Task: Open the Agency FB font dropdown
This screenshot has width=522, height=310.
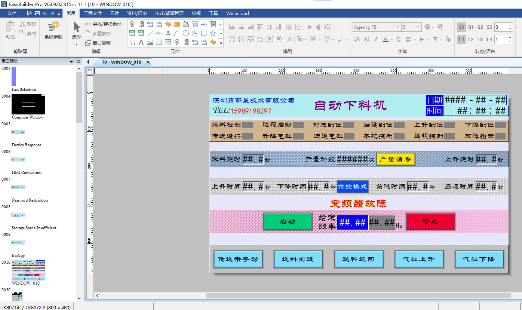Action: [397, 27]
